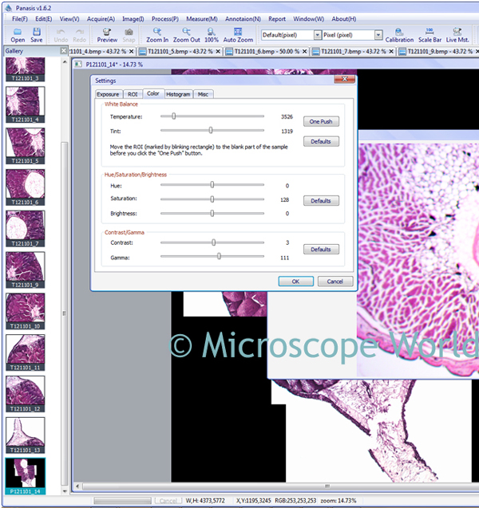Image resolution: width=479 pixels, height=508 pixels.
Task: Open the Window(W) menu
Action: [308, 19]
